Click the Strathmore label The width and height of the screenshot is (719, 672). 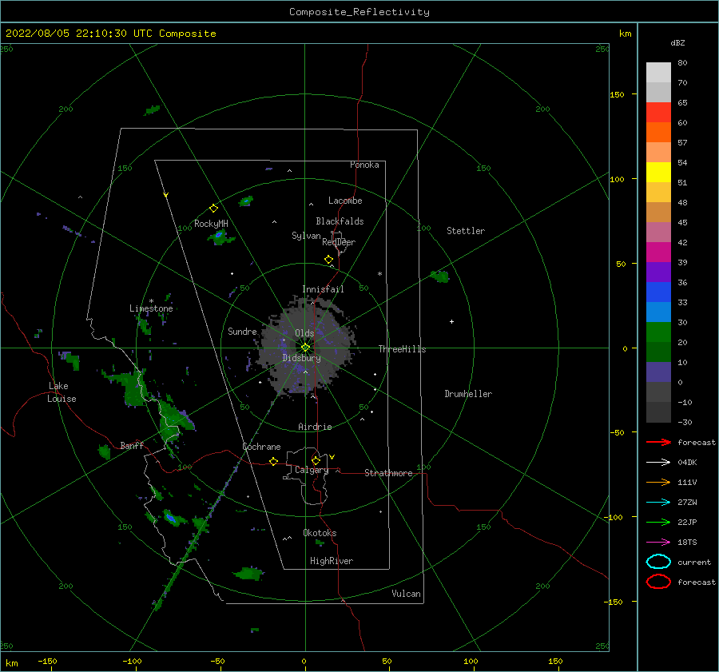[388, 473]
